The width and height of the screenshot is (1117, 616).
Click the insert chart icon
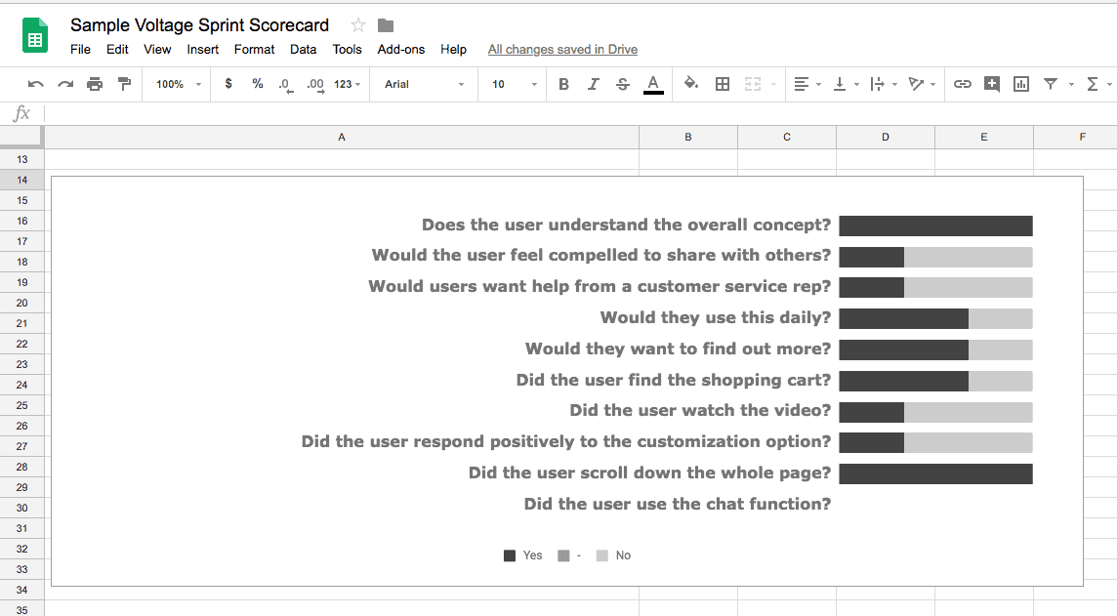pyautogui.click(x=1021, y=84)
